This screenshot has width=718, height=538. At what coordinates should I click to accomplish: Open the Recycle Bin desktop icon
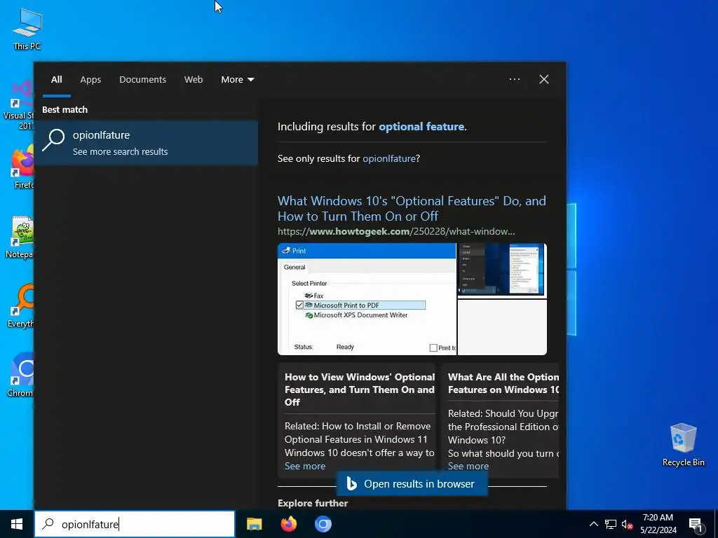[683, 445]
